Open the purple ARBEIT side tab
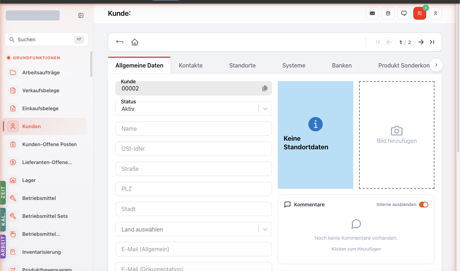 (3, 246)
